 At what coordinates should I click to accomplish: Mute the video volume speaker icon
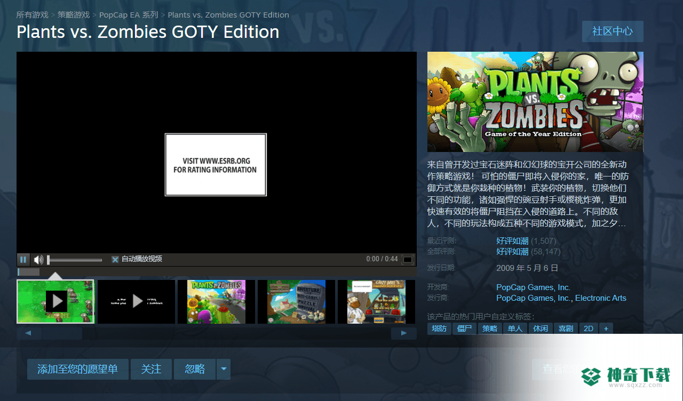[x=38, y=260]
